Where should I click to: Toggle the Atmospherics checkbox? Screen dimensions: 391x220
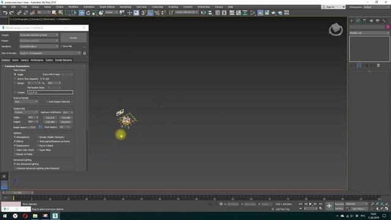coord(15,137)
